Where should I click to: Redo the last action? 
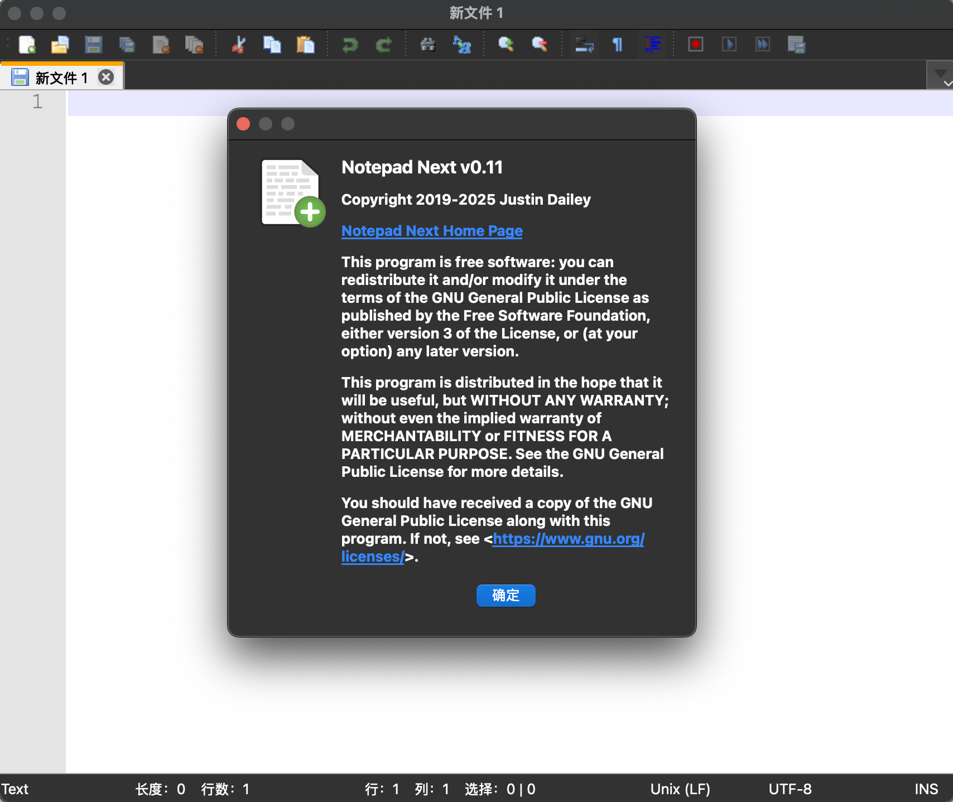click(383, 45)
